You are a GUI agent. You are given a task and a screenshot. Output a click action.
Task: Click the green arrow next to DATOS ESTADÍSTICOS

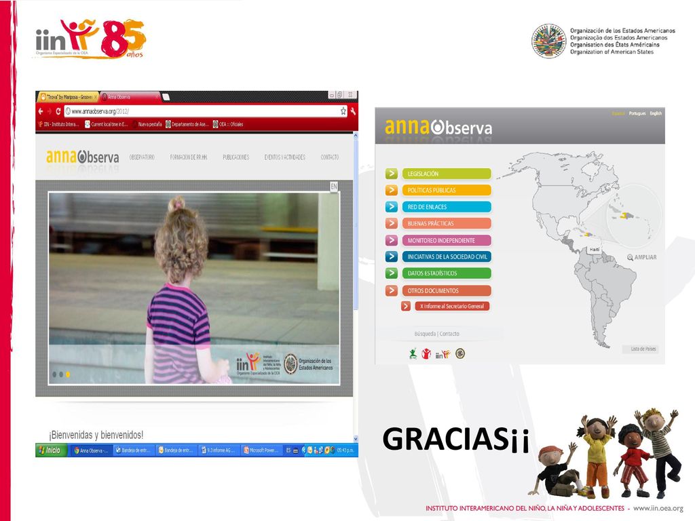pyautogui.click(x=392, y=273)
